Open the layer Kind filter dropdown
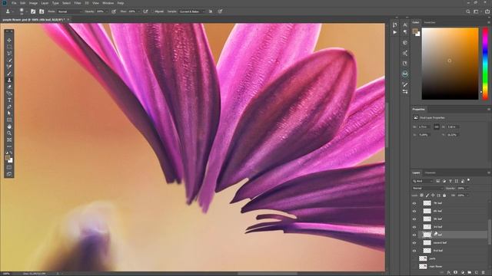This screenshot has height=276, width=492. pyautogui.click(x=422, y=181)
